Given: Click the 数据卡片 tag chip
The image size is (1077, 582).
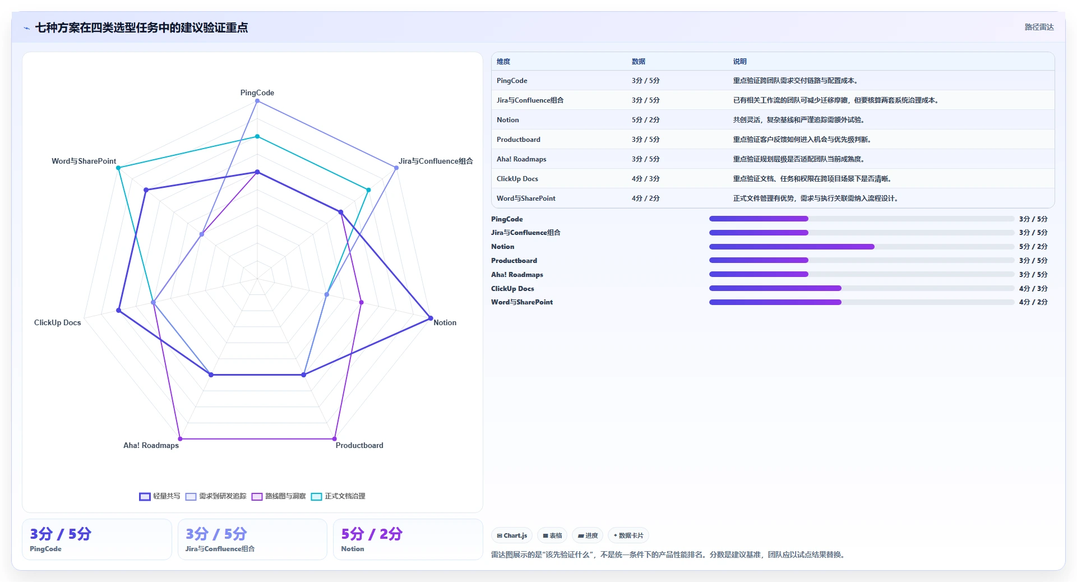Looking at the screenshot, I should coord(628,535).
